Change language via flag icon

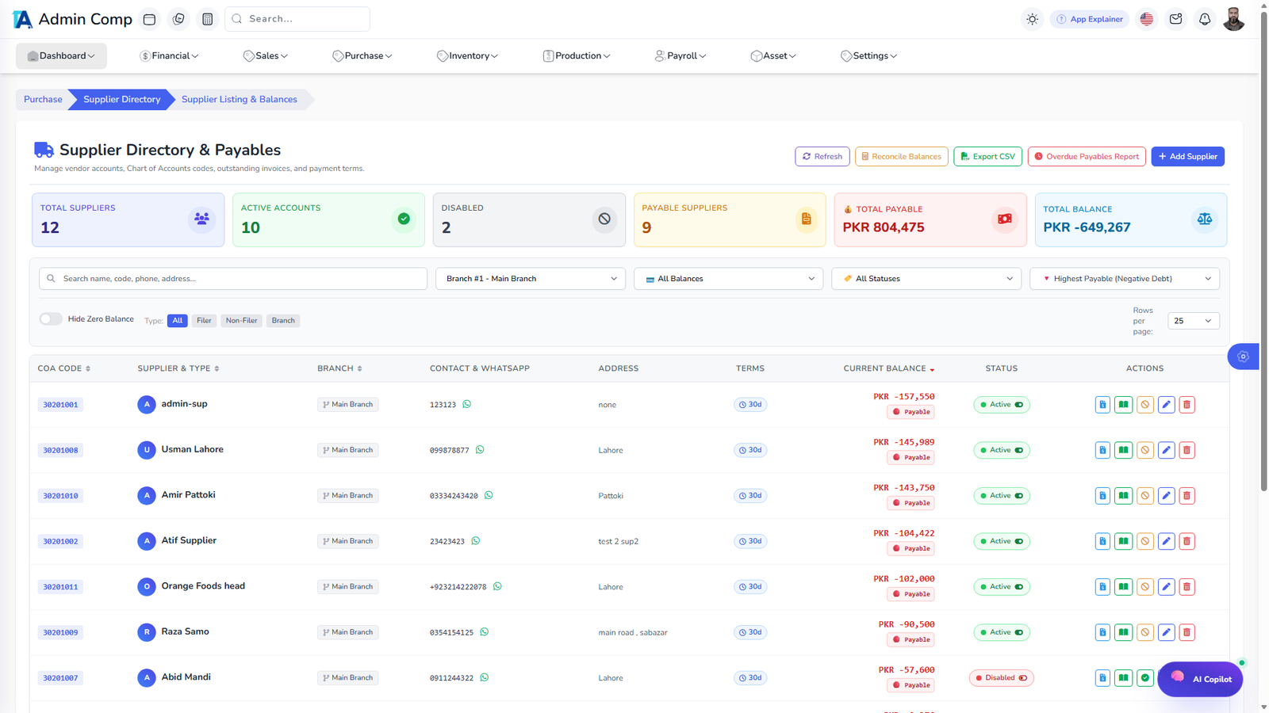pyautogui.click(x=1146, y=19)
